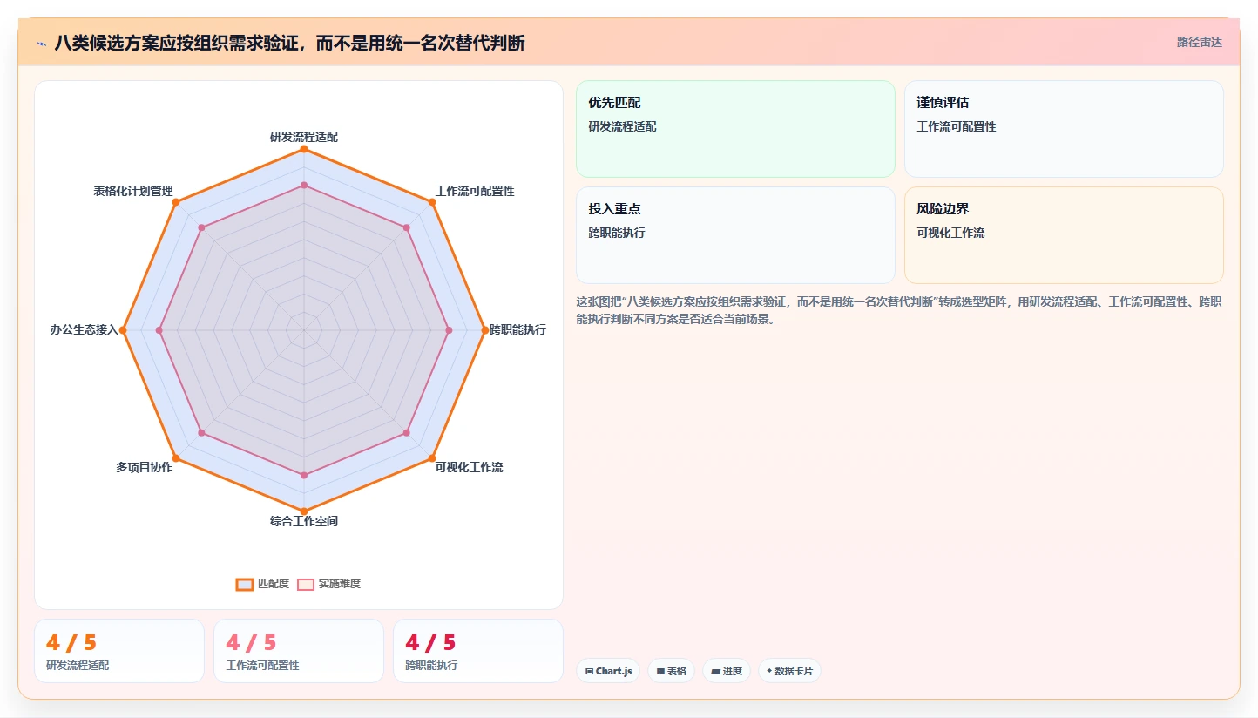Click radar axis label 办公生态接入
The image size is (1258, 718).
click(84, 329)
